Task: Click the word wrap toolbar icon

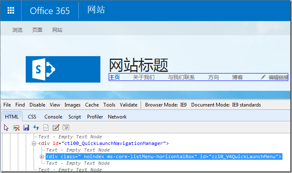Action: tap(66, 128)
